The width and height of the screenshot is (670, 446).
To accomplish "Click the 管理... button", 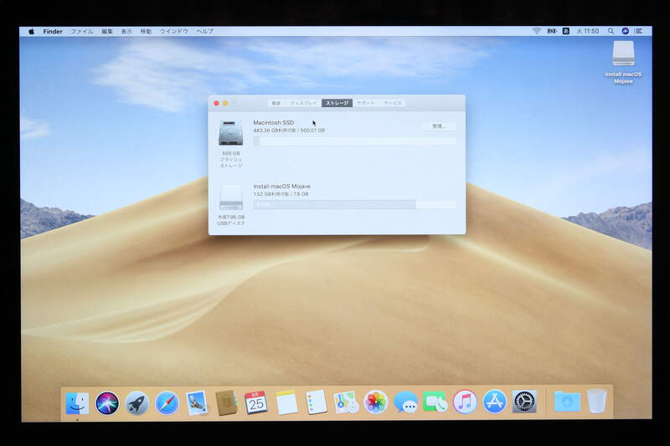I will point(439,126).
